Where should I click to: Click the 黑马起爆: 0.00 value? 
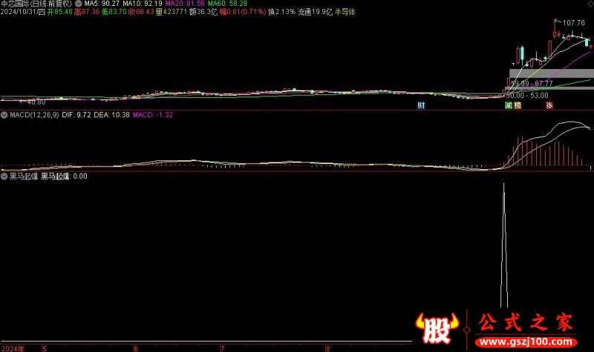point(64,176)
